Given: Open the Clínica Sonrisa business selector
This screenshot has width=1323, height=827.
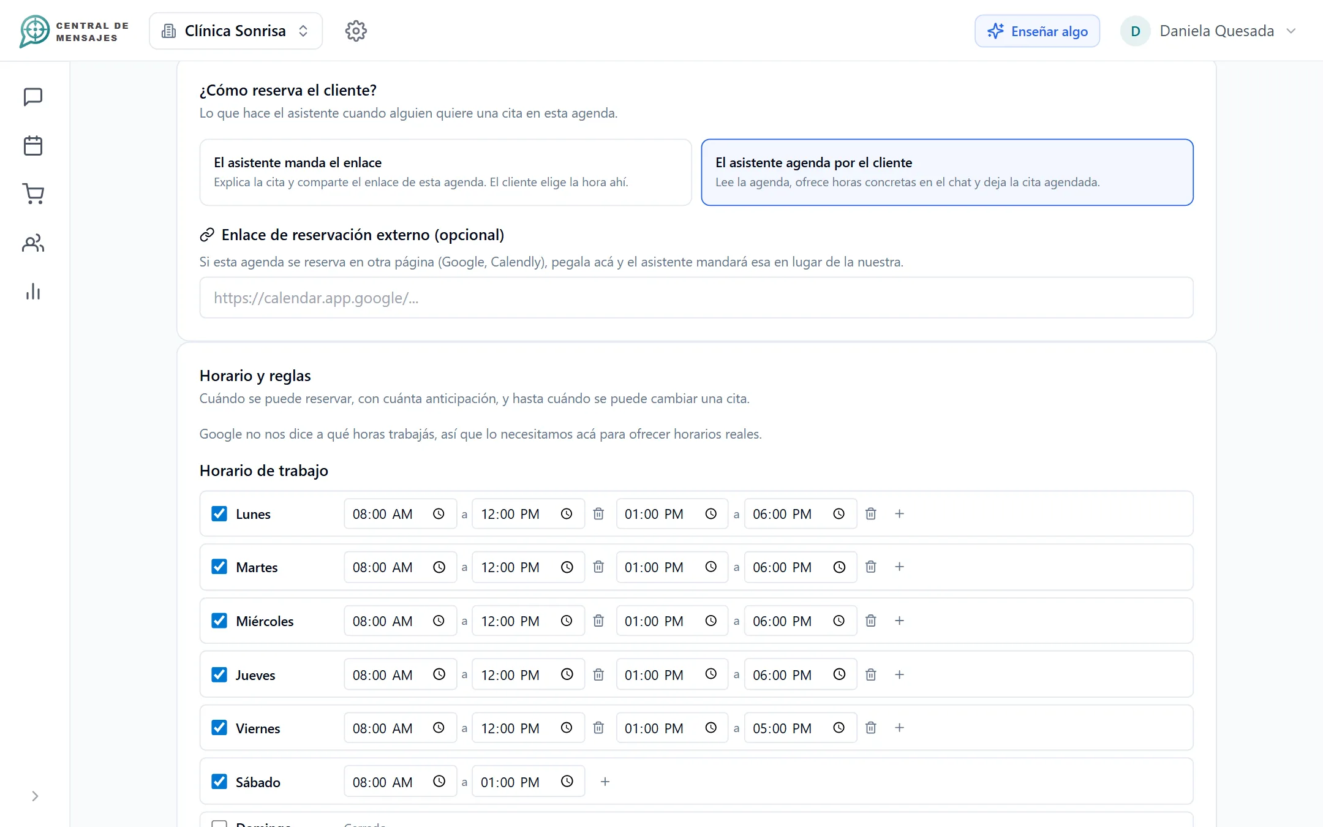Looking at the screenshot, I should (236, 31).
